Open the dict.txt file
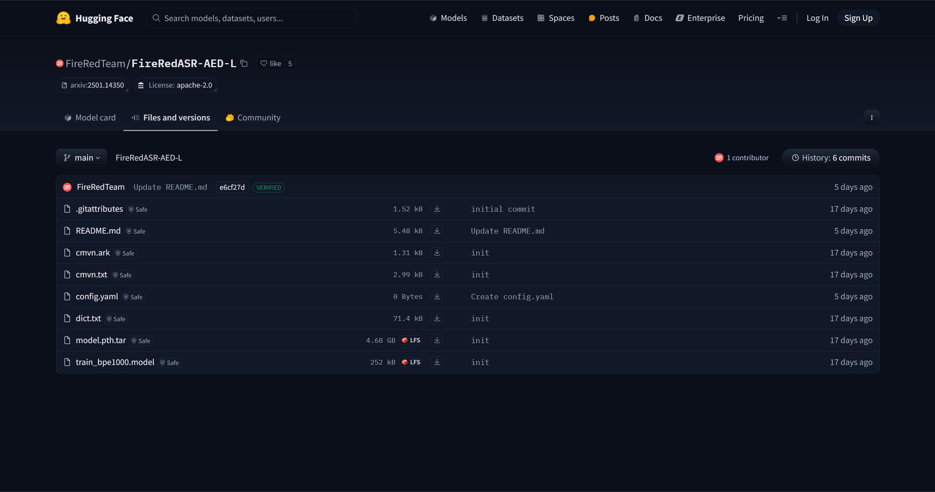Image resolution: width=935 pixels, height=492 pixels. [x=88, y=318]
